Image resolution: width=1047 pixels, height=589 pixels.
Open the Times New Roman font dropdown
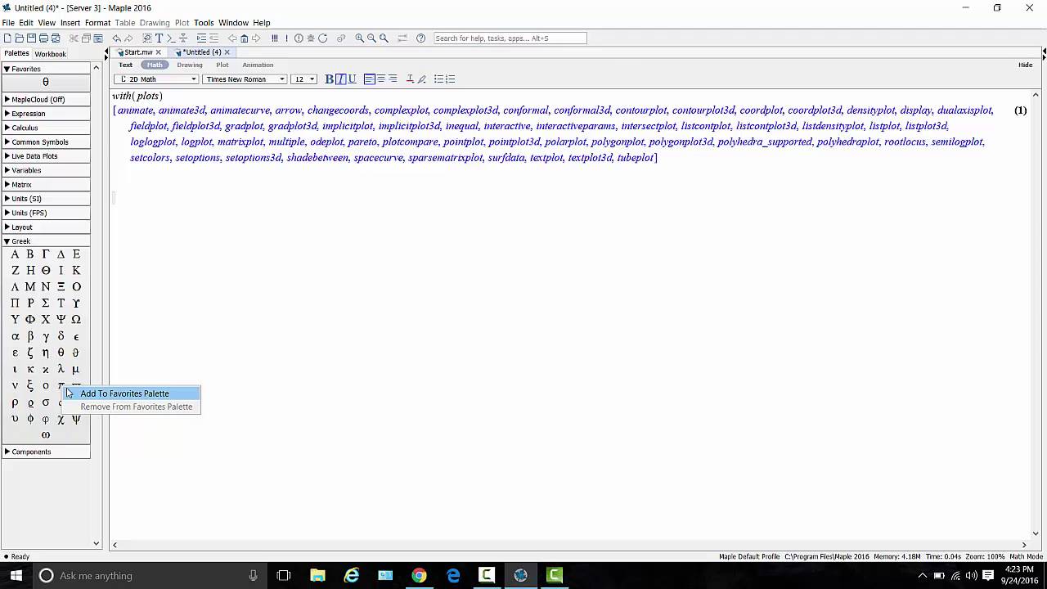[x=245, y=79]
